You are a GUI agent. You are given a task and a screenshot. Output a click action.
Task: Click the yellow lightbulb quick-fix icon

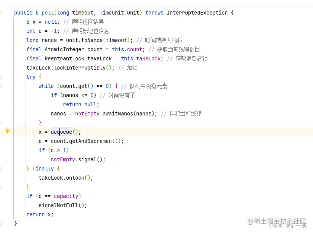click(7, 131)
